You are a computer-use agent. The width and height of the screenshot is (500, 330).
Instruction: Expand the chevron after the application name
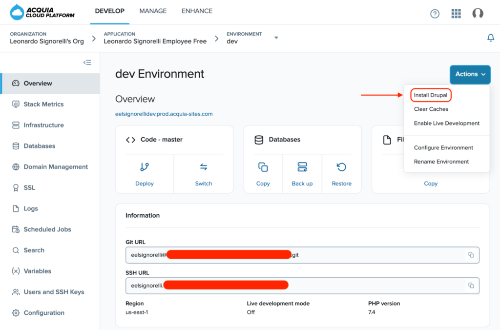(x=217, y=39)
